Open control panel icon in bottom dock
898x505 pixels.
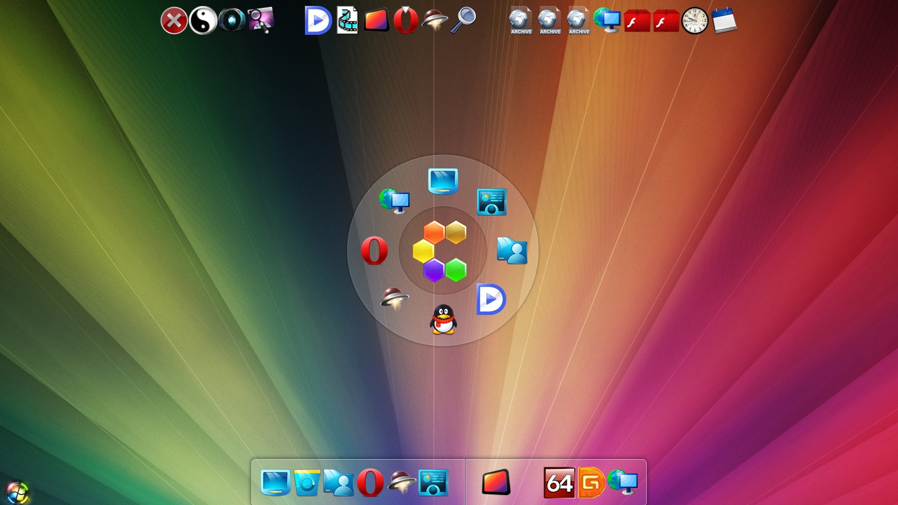coord(433,483)
